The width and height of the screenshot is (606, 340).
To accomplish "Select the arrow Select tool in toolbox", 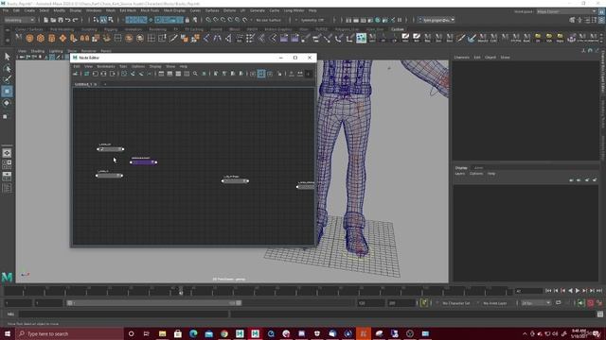I will [x=7, y=57].
